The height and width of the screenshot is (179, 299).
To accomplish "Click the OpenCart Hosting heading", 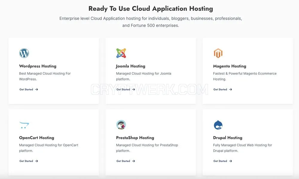I will (36, 138).
